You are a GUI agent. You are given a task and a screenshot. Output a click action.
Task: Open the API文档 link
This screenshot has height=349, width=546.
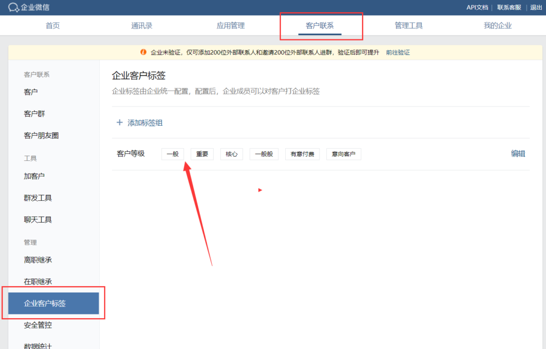[477, 7]
